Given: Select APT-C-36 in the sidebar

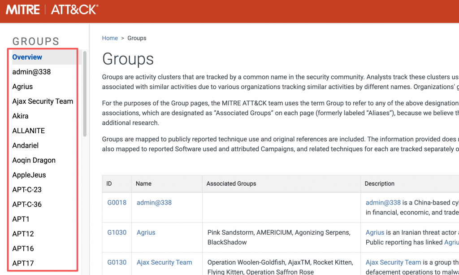Looking at the screenshot, I should (x=27, y=204).
